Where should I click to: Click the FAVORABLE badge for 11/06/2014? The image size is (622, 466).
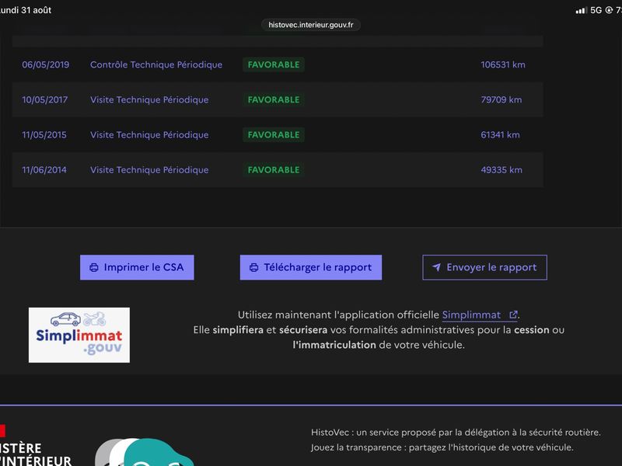274,169
